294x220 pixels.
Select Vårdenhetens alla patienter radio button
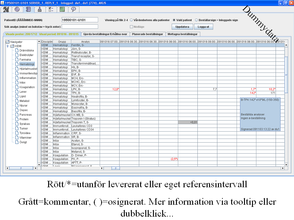(x=132, y=20)
